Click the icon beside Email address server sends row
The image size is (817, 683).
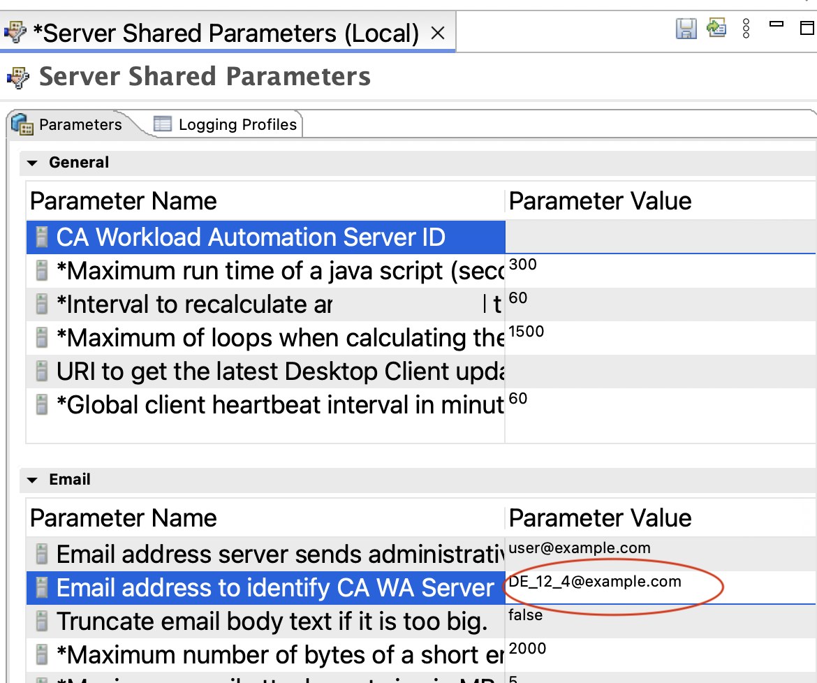(x=42, y=554)
